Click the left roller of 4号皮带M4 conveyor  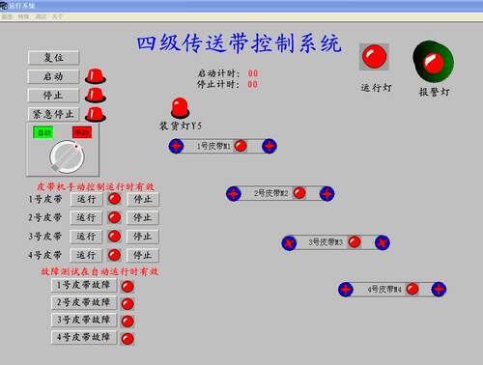click(346, 290)
